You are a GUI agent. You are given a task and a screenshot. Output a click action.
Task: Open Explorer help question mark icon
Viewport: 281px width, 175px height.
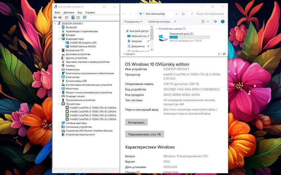(223, 21)
